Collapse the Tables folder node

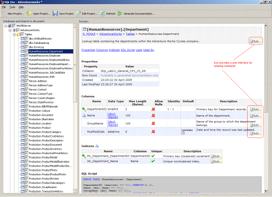coord(13,34)
